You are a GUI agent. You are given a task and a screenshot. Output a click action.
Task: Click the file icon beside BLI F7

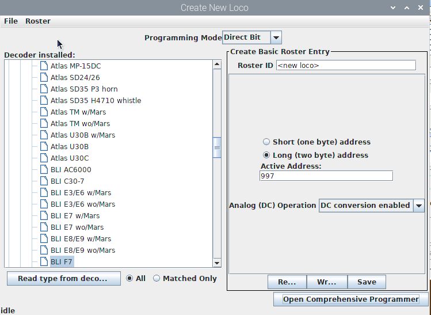pyautogui.click(x=44, y=262)
